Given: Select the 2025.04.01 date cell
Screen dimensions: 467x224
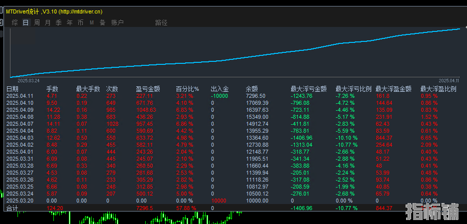Looking at the screenshot, I should tap(19, 152).
